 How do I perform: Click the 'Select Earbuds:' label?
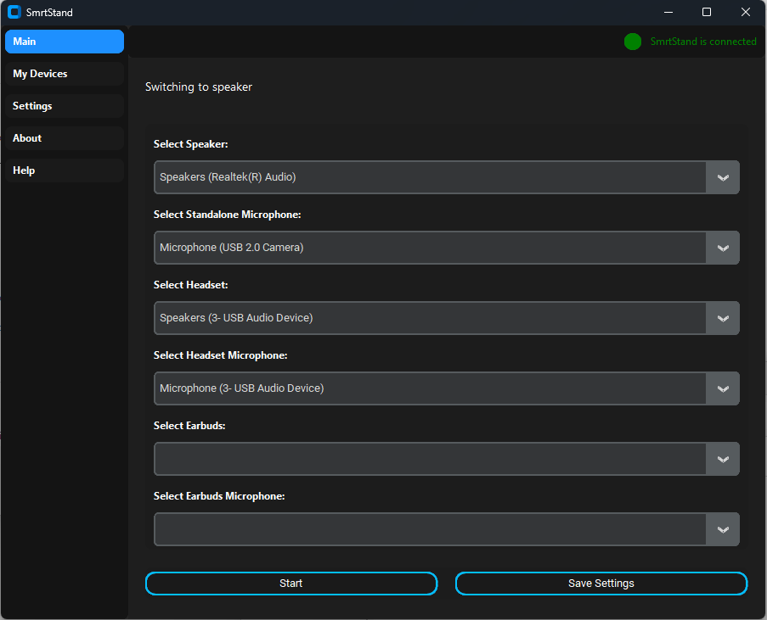tap(189, 426)
